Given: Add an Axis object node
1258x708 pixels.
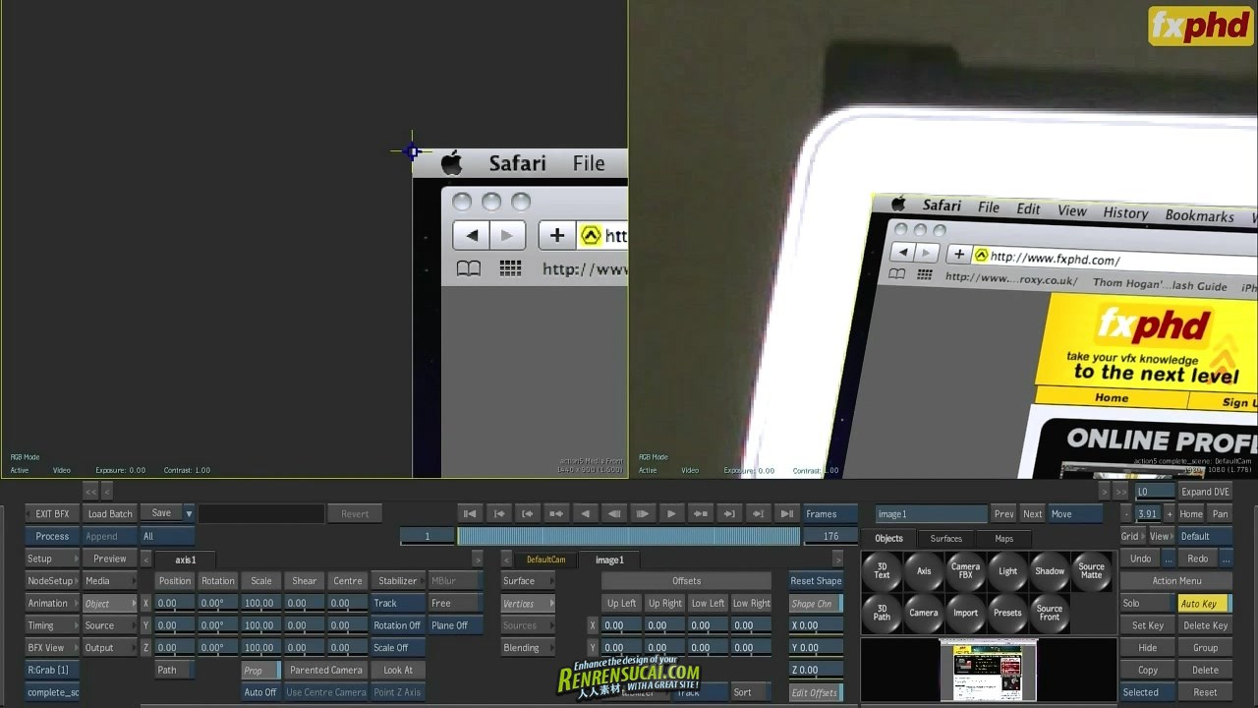Looking at the screenshot, I should [x=924, y=571].
